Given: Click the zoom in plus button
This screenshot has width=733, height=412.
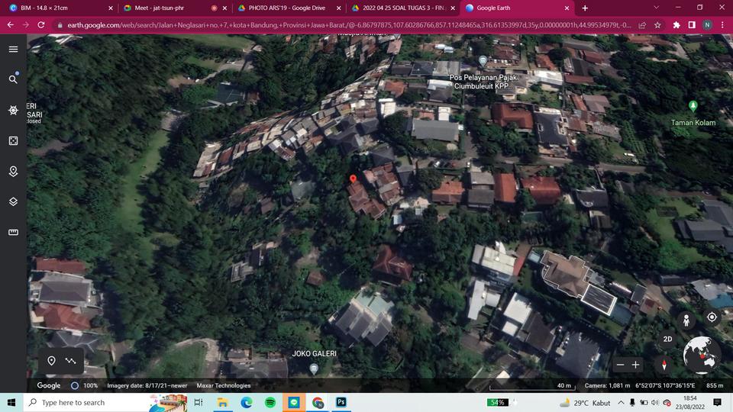Looking at the screenshot, I should tap(636, 365).
